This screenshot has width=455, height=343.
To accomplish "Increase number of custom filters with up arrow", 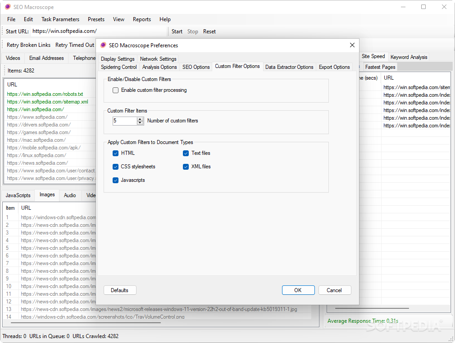I will 140,119.
